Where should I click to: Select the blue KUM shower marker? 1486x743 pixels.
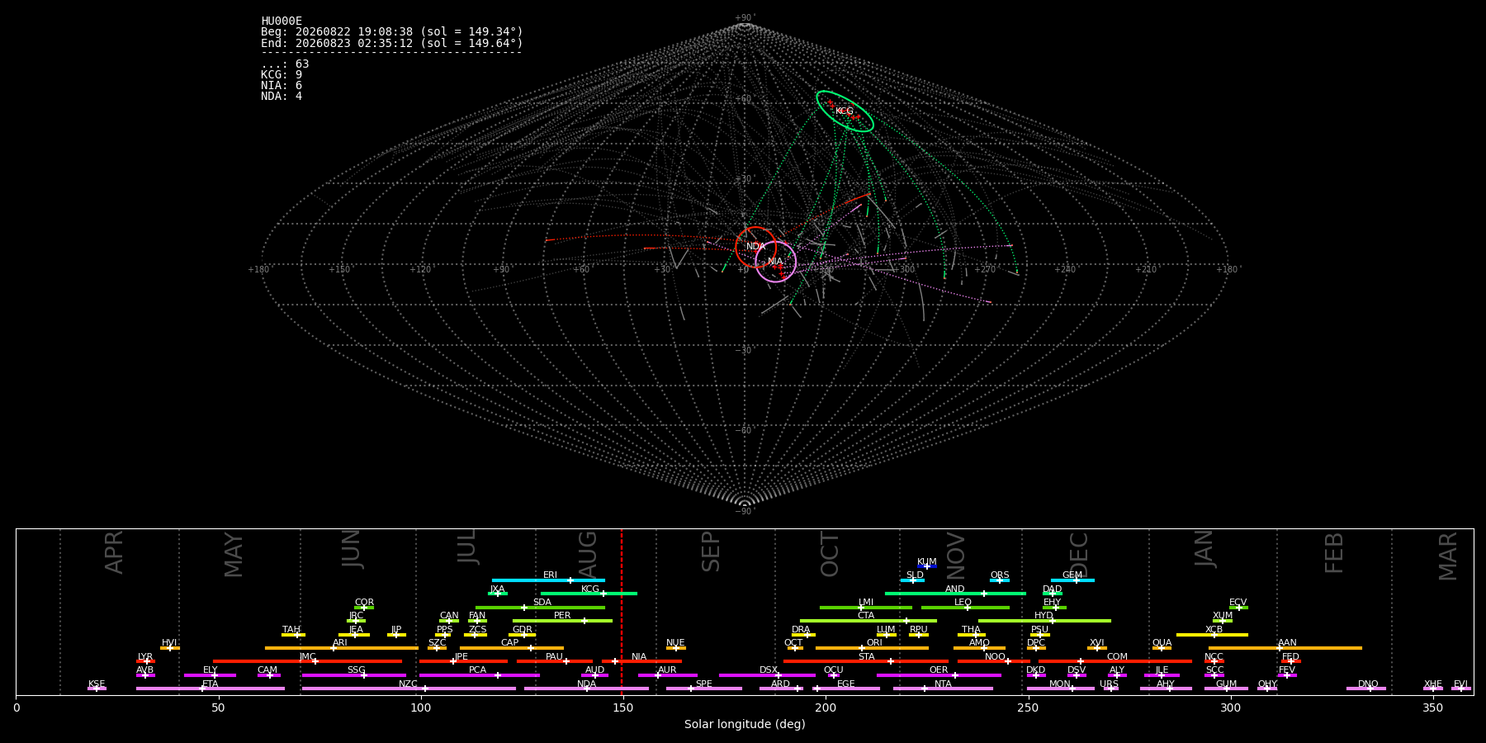(x=927, y=566)
